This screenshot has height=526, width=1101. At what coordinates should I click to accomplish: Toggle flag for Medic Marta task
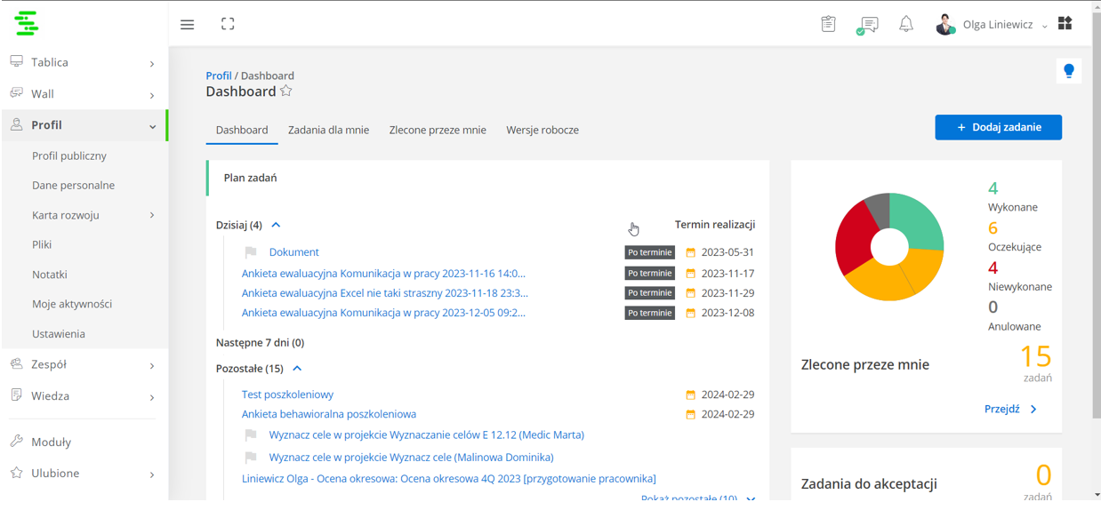click(251, 435)
